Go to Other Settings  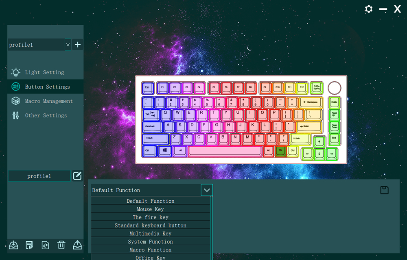pos(46,115)
